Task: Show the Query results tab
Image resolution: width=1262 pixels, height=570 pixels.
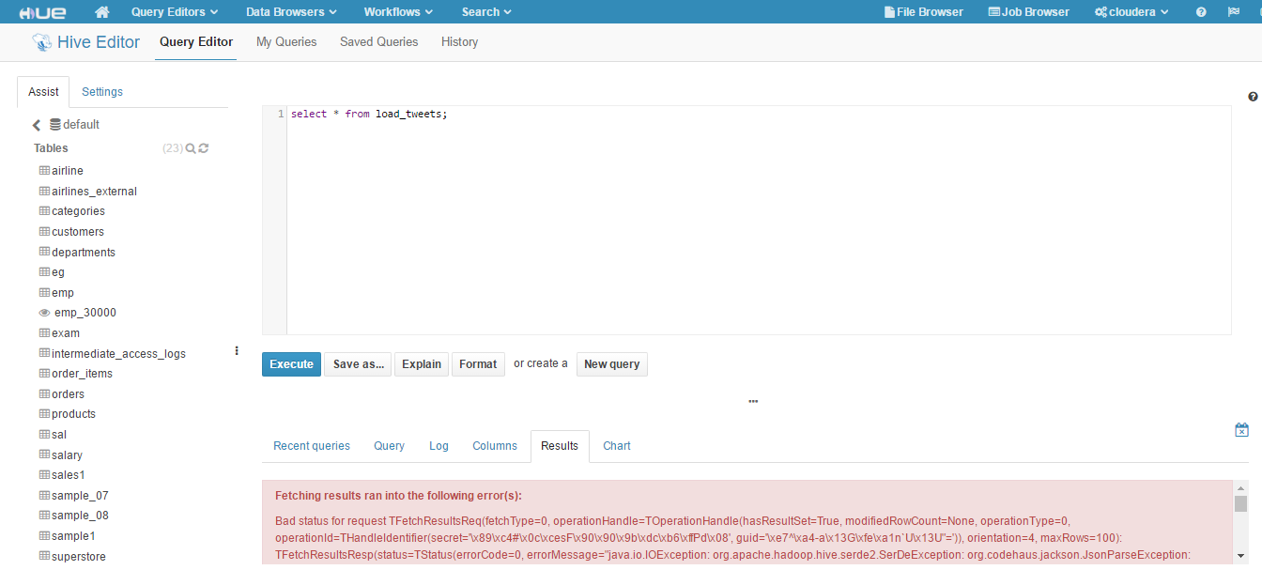Action: 390,446
